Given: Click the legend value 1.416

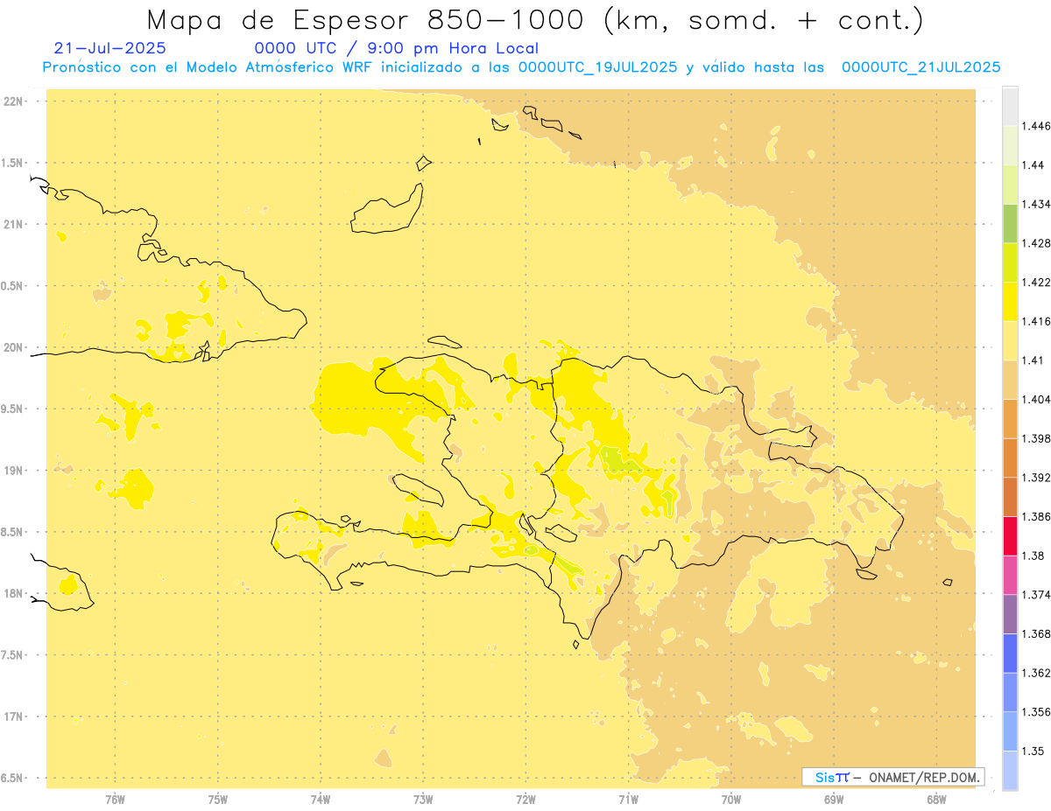Looking at the screenshot, I should [x=1037, y=321].
